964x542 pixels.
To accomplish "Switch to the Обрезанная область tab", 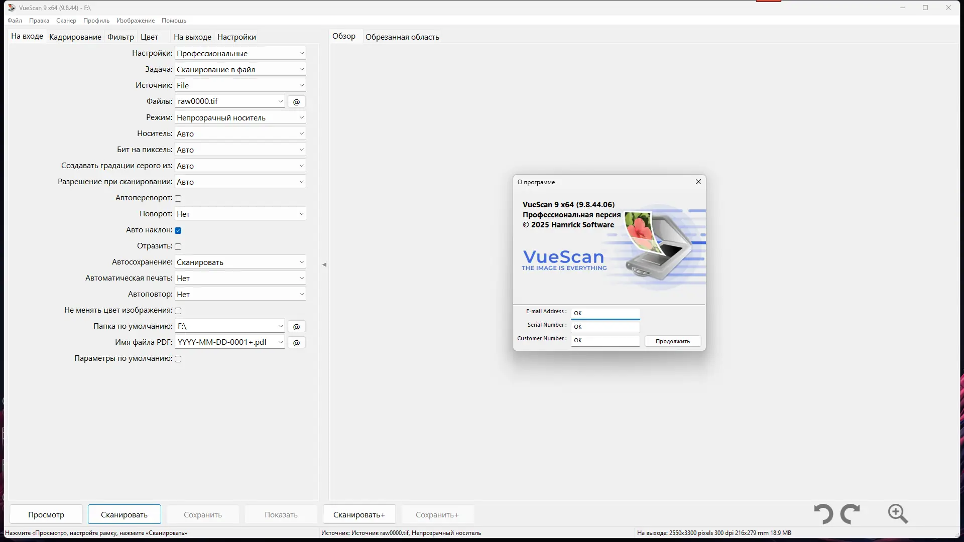I will 402,37.
